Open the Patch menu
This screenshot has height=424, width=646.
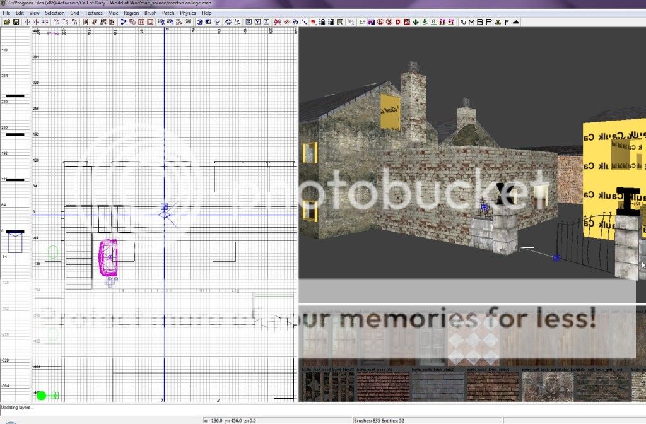(168, 13)
